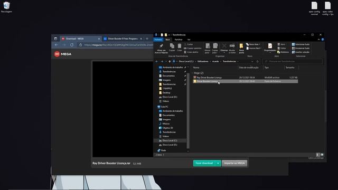Open Mover para in Organizar group

point(207,48)
